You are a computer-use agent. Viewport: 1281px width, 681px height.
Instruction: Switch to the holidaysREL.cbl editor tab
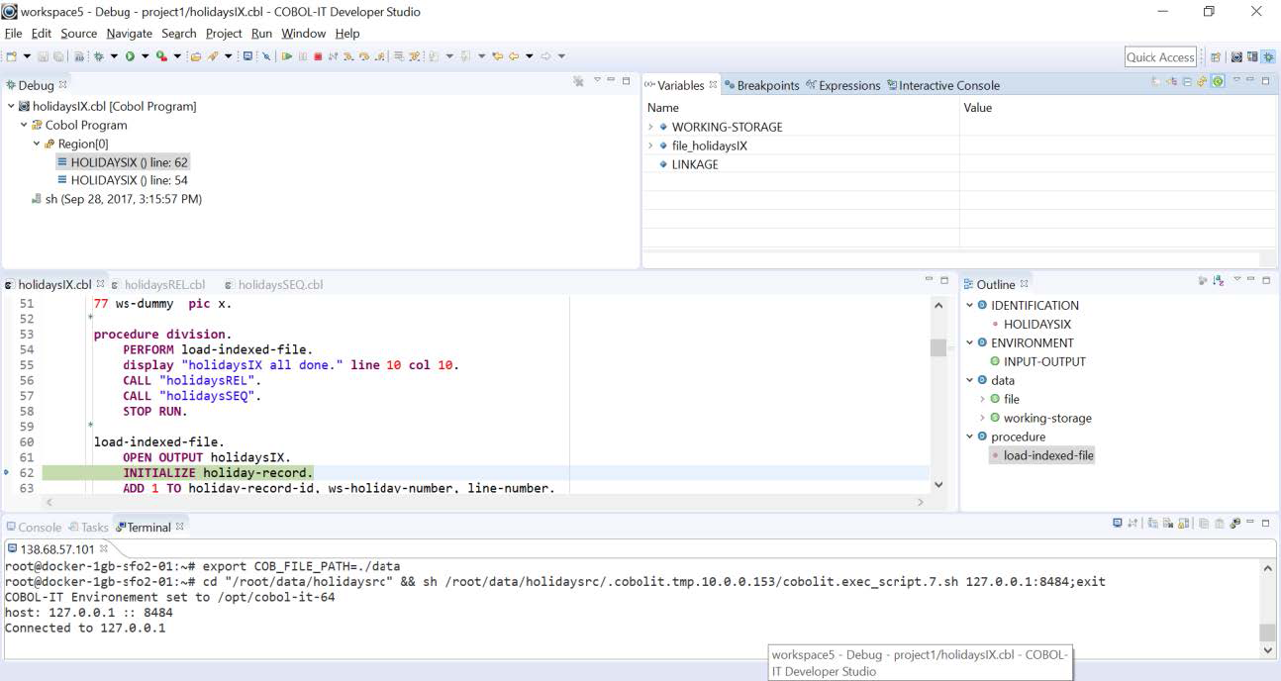tap(163, 284)
